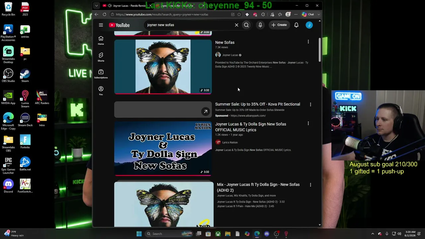Select the Stream Deck desktop shortcut
Screen dimensions: 425x239
[x=25, y=120]
